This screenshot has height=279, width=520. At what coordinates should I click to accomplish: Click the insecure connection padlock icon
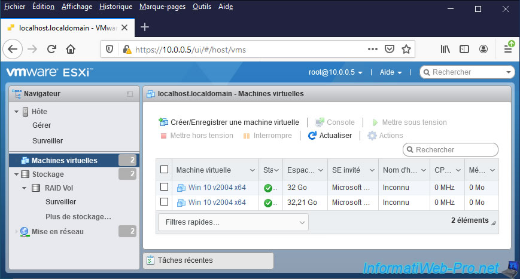[x=127, y=50]
